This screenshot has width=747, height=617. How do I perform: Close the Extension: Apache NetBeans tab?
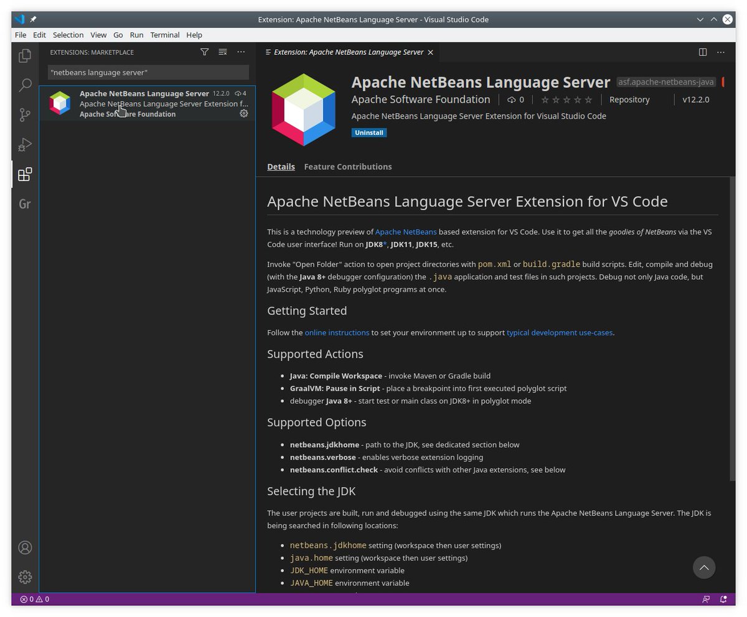coord(430,52)
